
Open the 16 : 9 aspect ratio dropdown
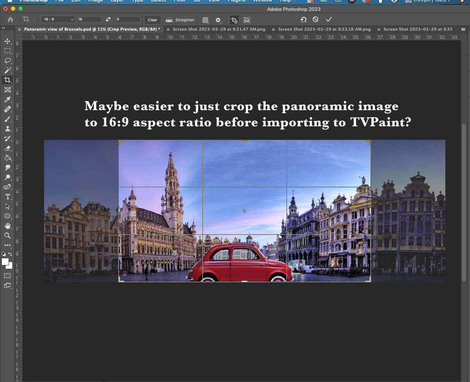58,19
